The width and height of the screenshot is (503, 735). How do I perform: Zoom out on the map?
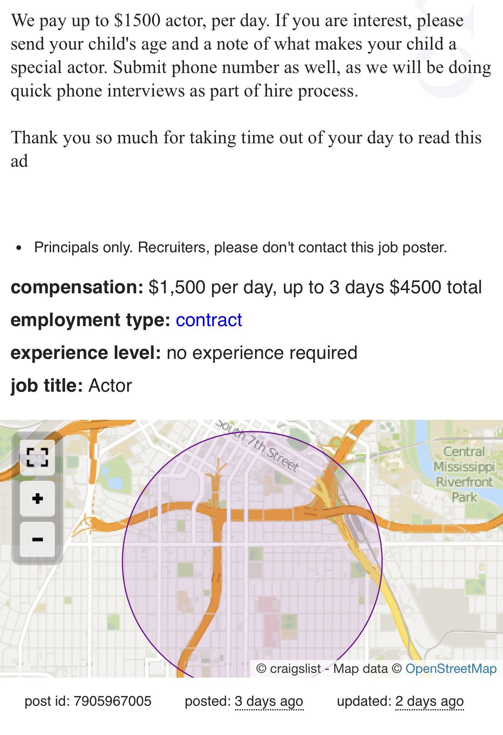click(x=37, y=539)
